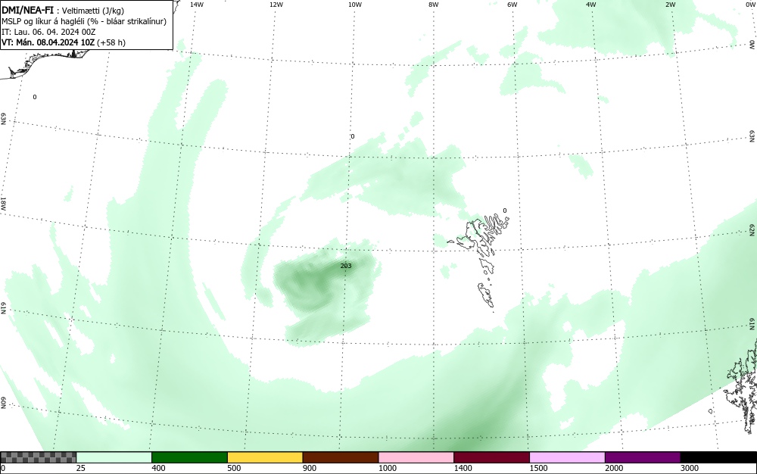This screenshot has width=757, height=474.
Task: Click the 12W longitude label
Action: (x=276, y=5)
